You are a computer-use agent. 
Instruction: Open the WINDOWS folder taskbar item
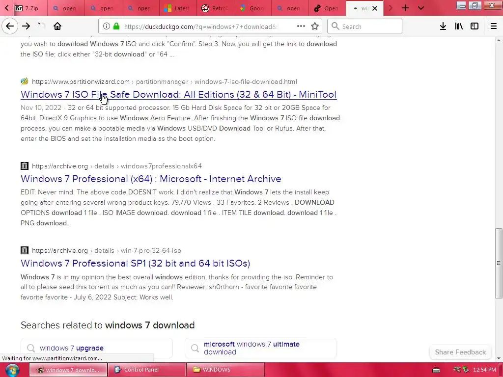click(225, 370)
